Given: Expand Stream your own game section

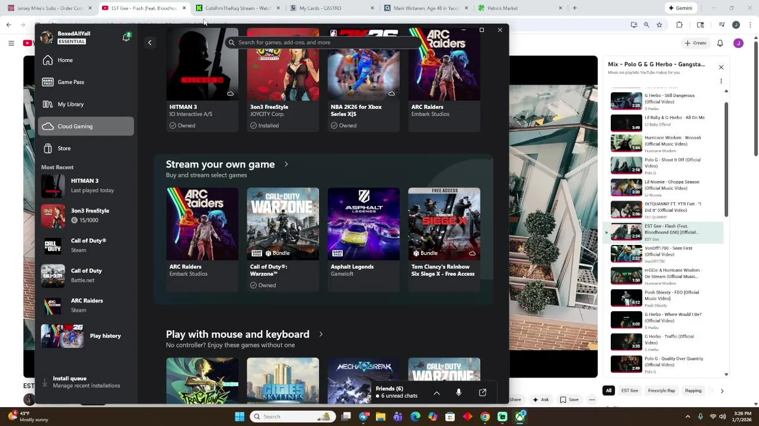Looking at the screenshot, I should (286, 164).
